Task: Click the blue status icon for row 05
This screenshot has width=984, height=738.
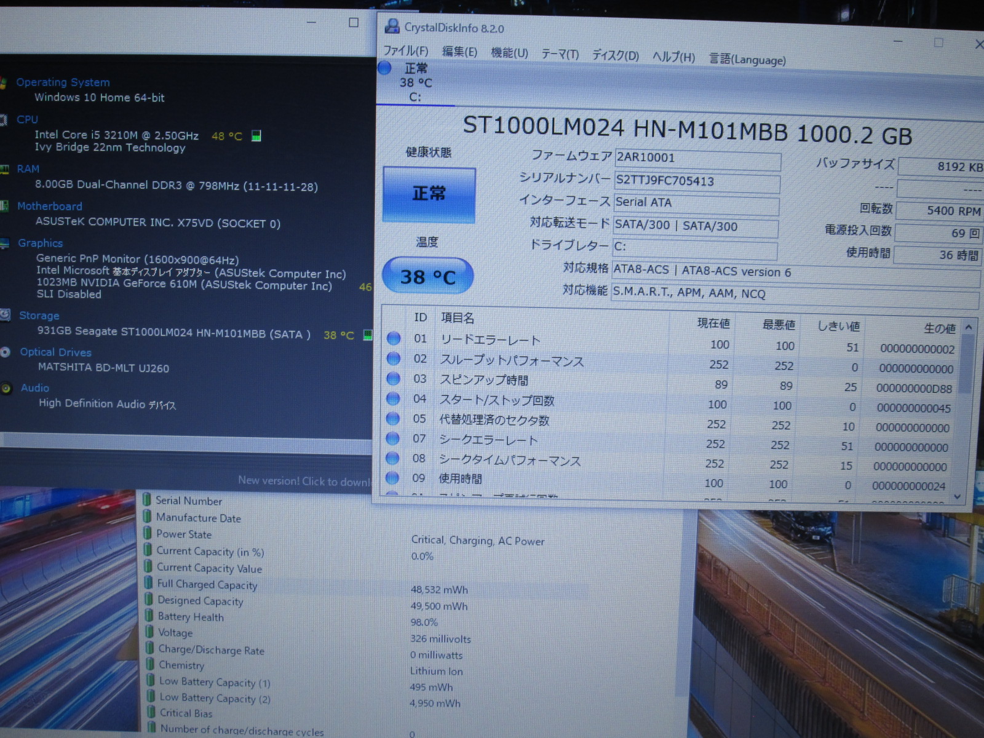Action: click(x=393, y=419)
